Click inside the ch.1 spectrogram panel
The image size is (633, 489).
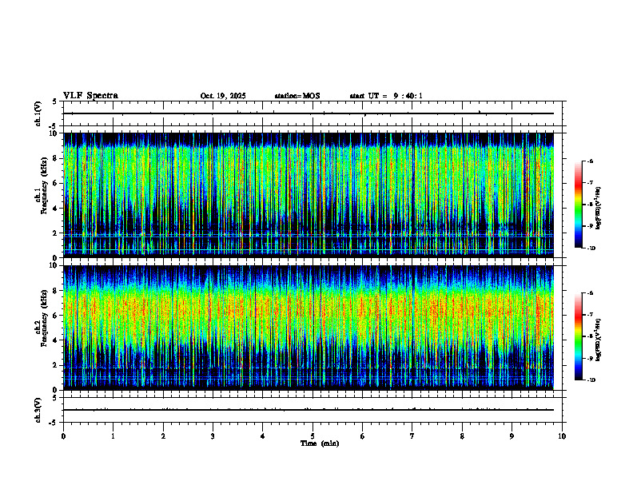click(x=309, y=195)
